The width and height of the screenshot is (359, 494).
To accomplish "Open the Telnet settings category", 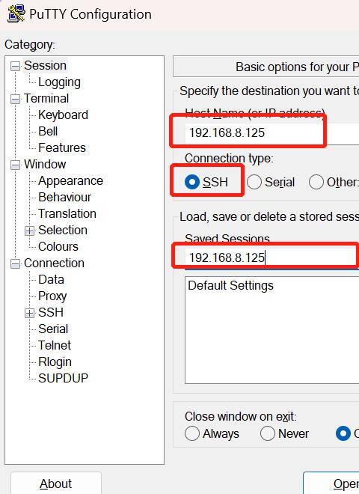I will tap(55, 345).
